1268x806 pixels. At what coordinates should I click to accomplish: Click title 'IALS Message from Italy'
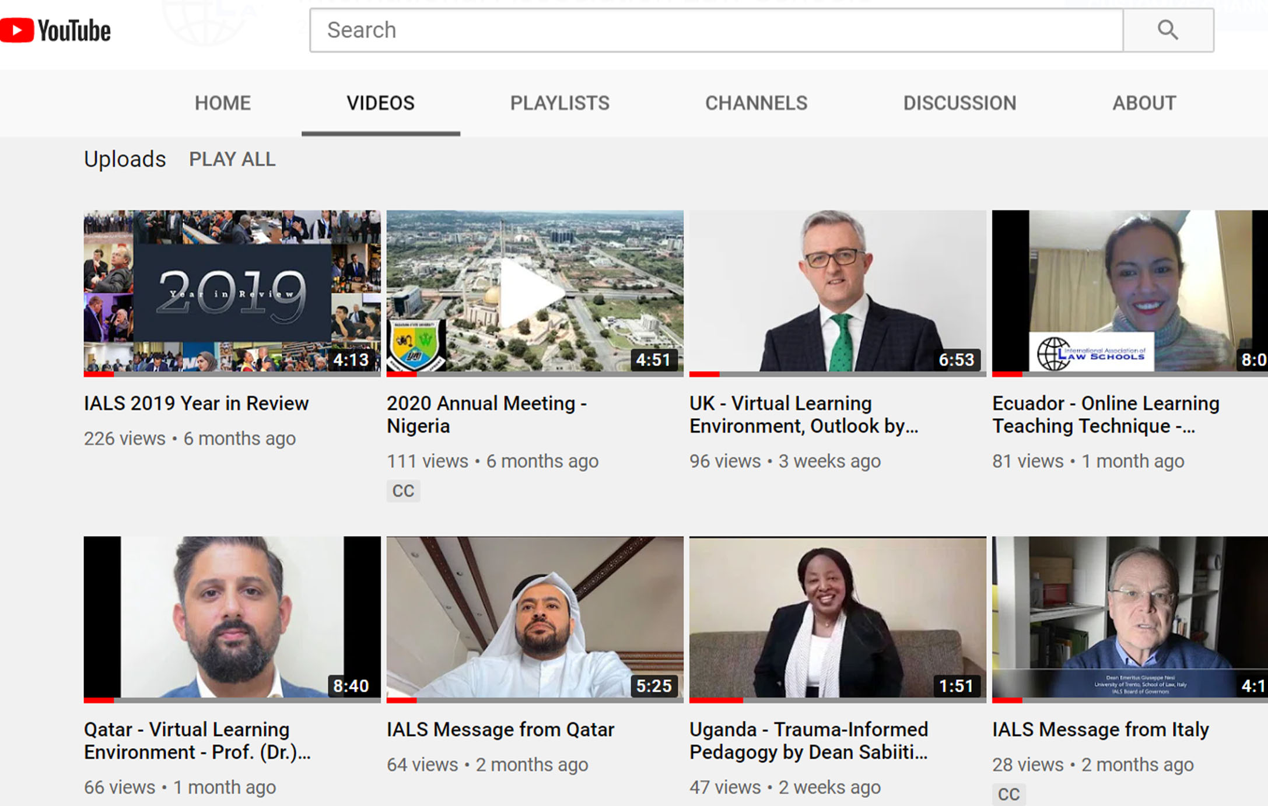point(1101,730)
